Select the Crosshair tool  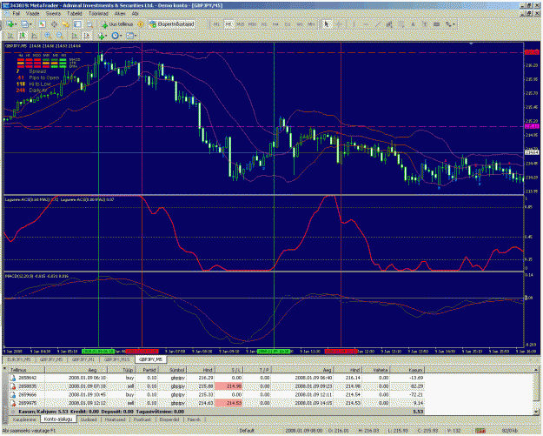coord(339,24)
